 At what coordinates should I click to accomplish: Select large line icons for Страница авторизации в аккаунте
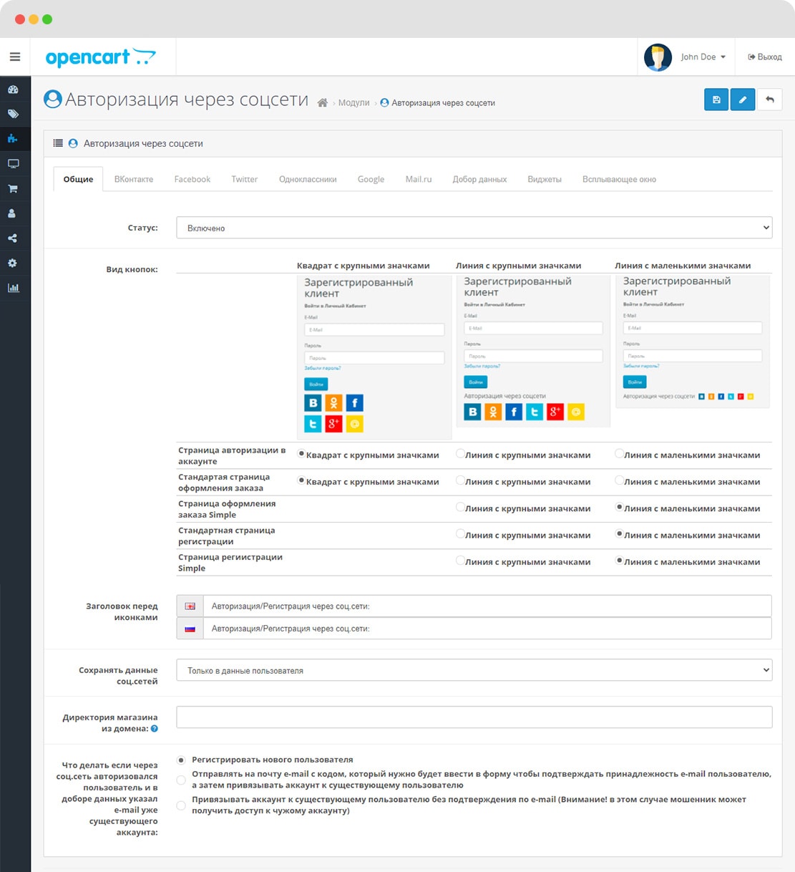click(x=460, y=454)
